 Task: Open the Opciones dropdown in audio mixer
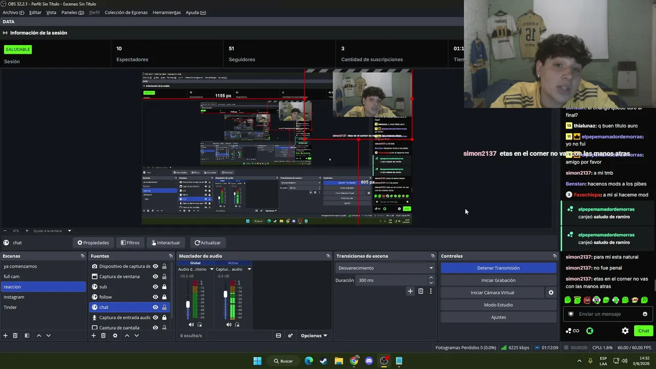point(314,336)
